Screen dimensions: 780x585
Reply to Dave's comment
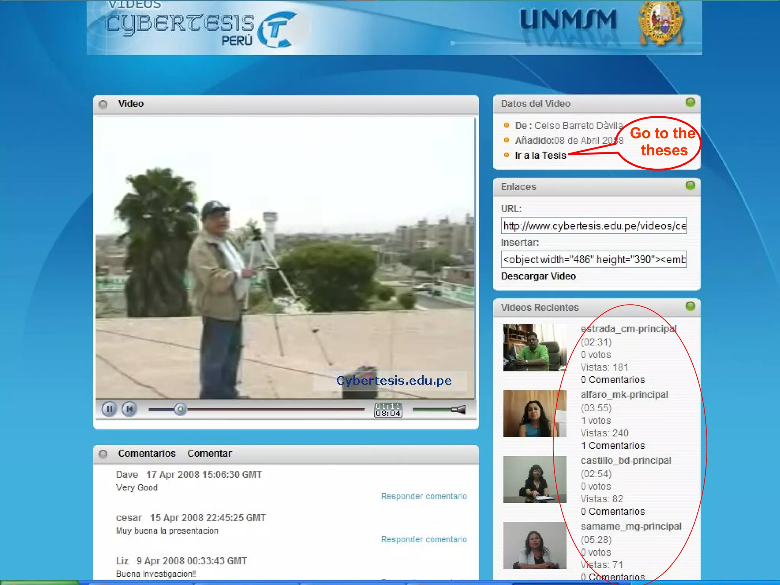pos(424,496)
